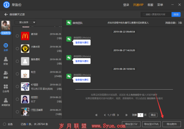Click the 果备份 app logo icon
The height and width of the screenshot is (129, 184).
6,5
